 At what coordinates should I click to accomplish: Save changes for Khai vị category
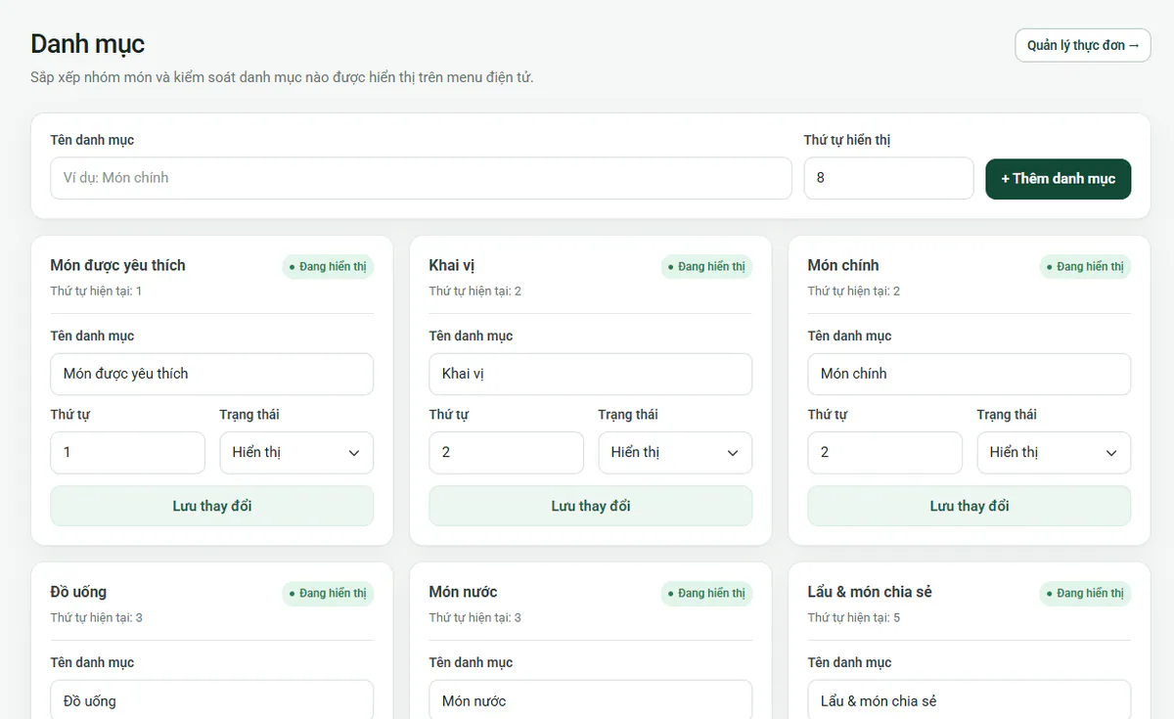point(591,506)
